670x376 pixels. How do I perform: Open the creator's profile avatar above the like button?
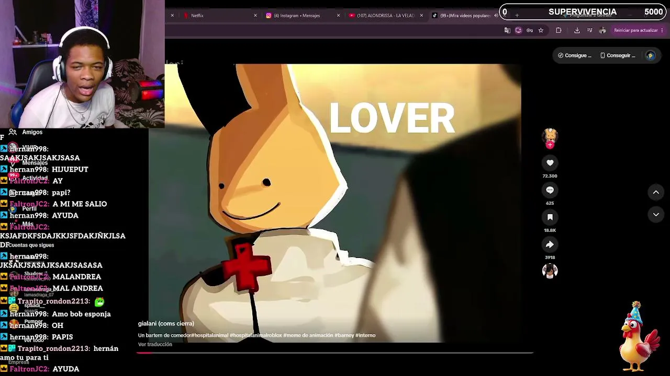[x=550, y=136]
